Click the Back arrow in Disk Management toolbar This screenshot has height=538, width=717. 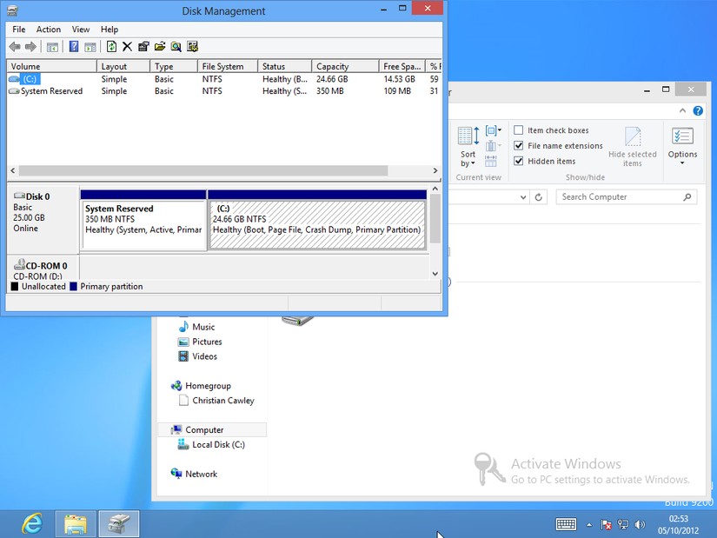pyautogui.click(x=15, y=47)
